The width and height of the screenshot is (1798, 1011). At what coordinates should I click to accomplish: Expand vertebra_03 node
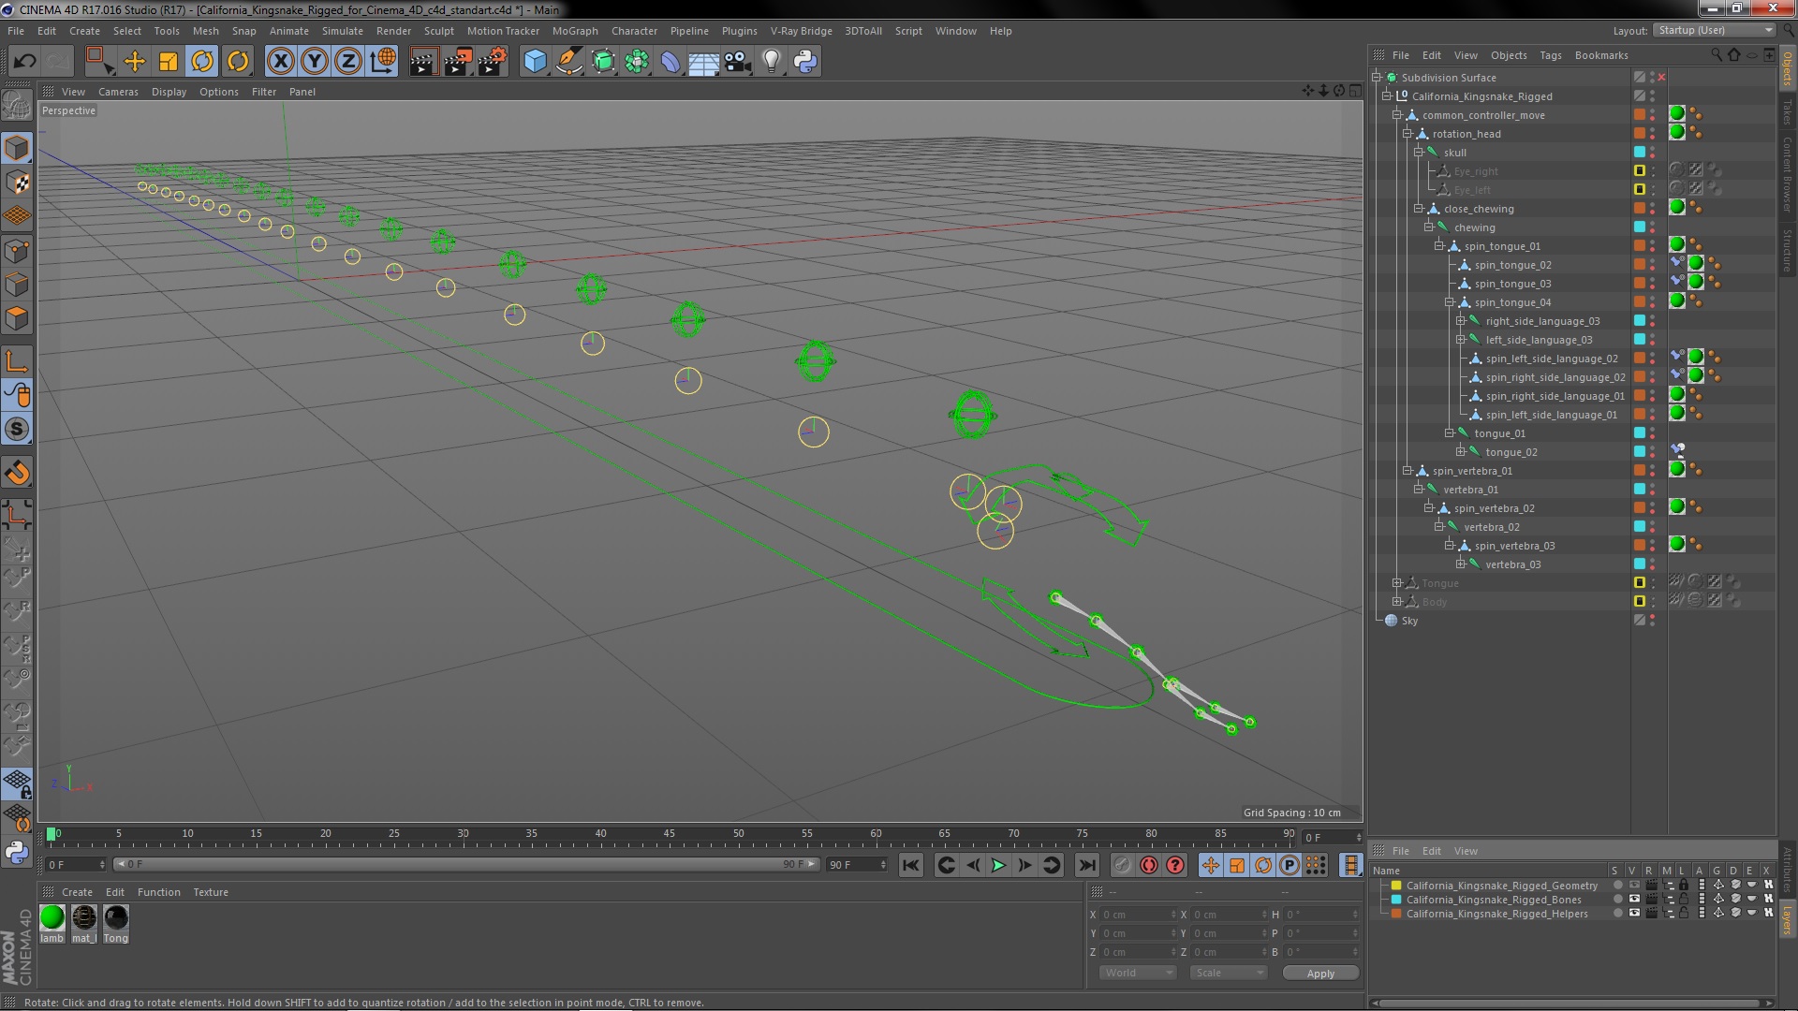tap(1460, 564)
